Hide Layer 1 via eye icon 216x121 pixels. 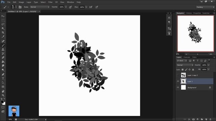(x=178, y=81)
